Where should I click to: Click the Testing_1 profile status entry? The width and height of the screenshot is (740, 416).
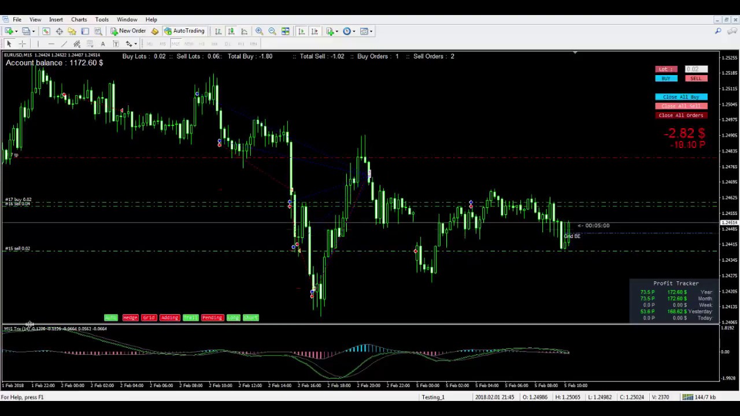tap(433, 398)
